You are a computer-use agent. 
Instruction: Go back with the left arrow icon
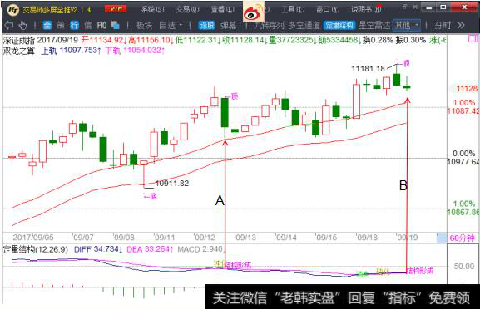(9, 25)
